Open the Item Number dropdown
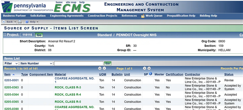Image resolution: width=243 pixels, height=110 pixels. pyautogui.click(x=36, y=63)
